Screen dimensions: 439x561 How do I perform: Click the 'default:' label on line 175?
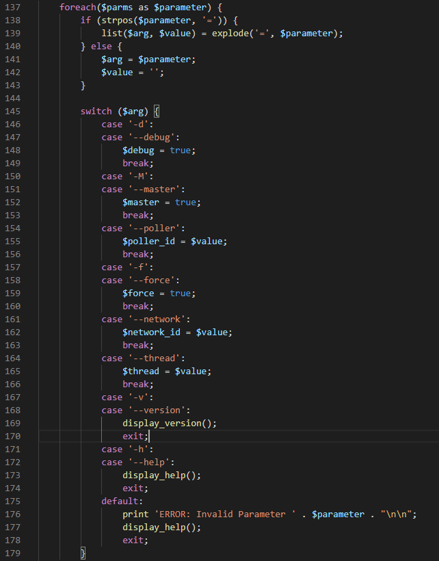tap(122, 501)
